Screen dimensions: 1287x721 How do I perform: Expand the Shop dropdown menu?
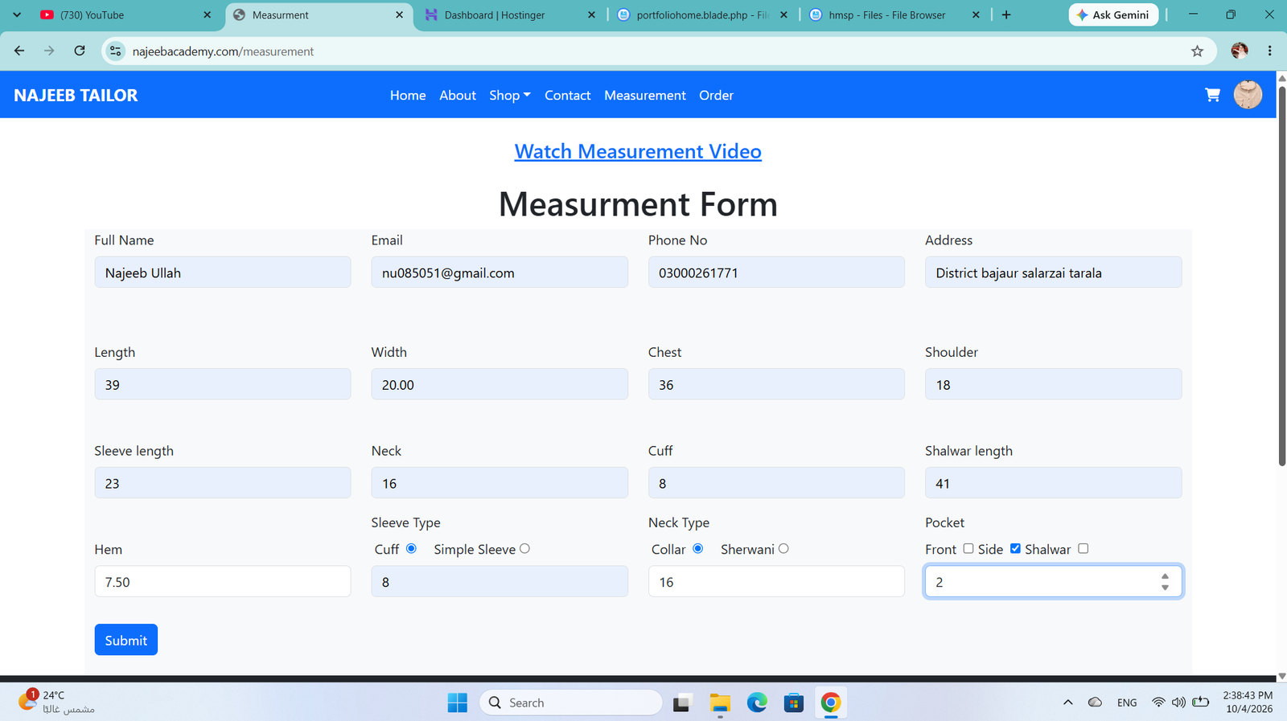tap(510, 95)
